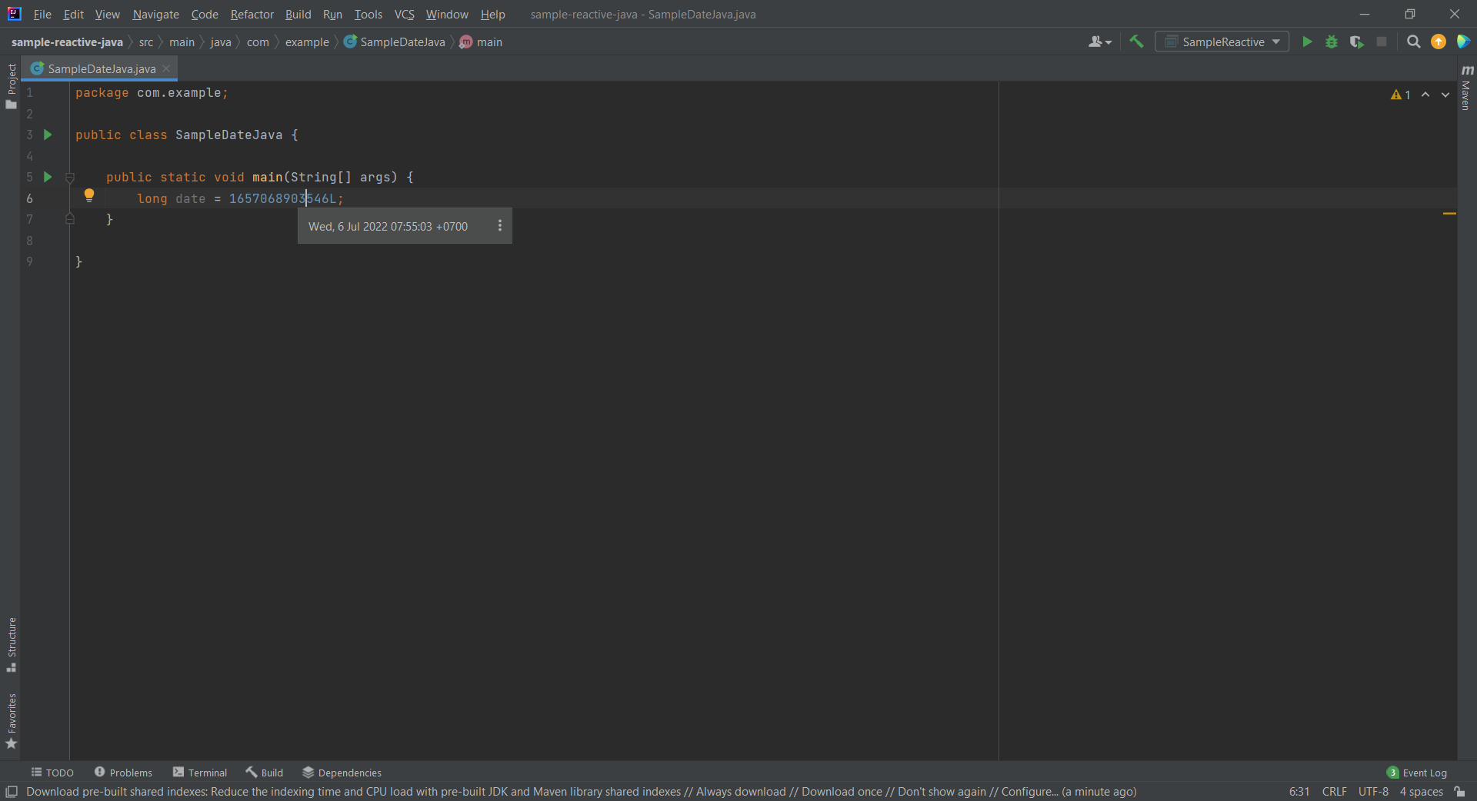Open the Build menu
The width and height of the screenshot is (1477, 801).
pyautogui.click(x=298, y=14)
